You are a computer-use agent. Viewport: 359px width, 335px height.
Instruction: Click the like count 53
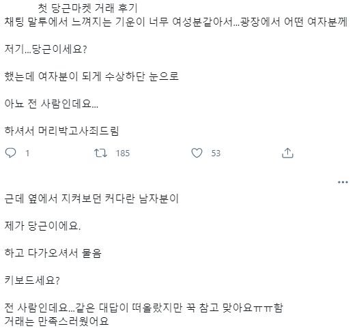[x=216, y=154]
